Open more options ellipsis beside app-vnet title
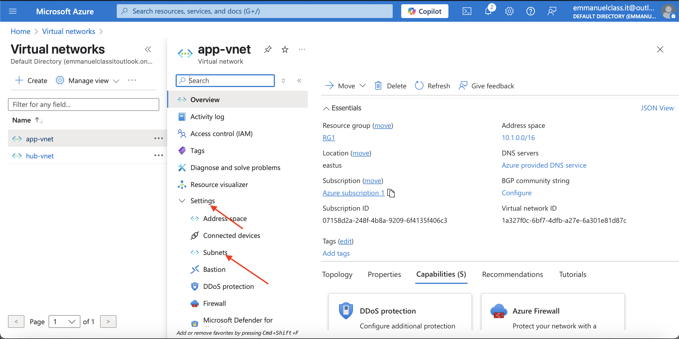679x339 pixels. [302, 49]
